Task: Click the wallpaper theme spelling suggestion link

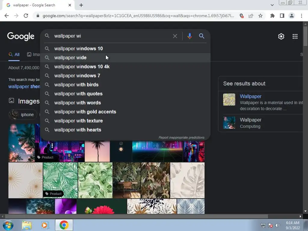Action: (24, 86)
